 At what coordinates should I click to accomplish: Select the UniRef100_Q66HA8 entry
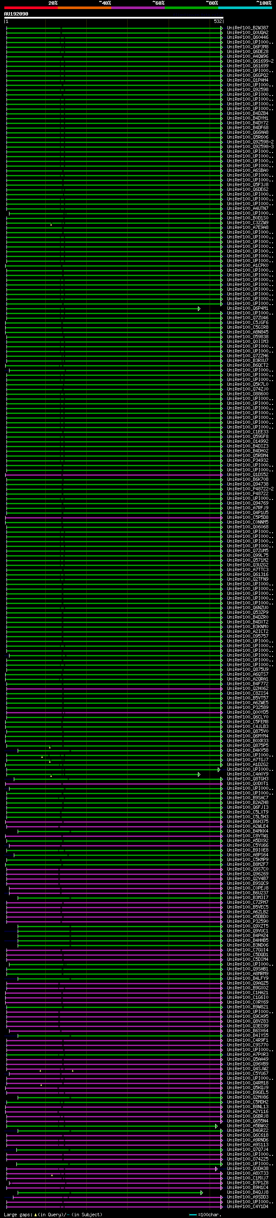pyautogui.click(x=247, y=132)
